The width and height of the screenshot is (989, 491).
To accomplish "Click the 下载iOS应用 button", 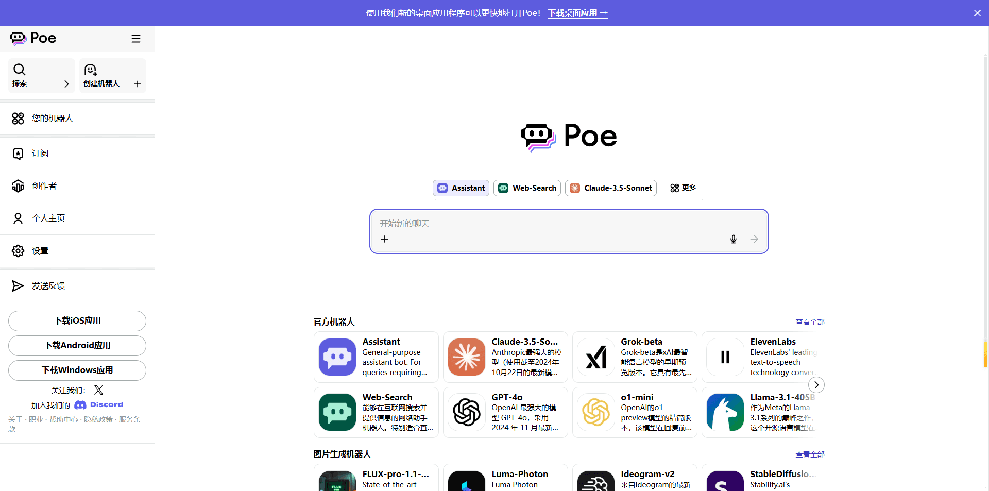I will 77,321.
